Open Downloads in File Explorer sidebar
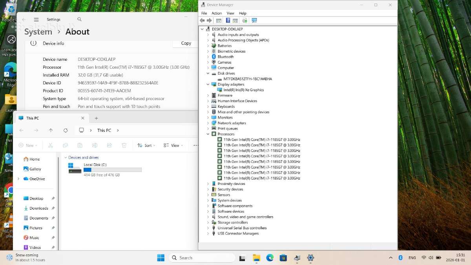The width and height of the screenshot is (471, 265). [39, 208]
